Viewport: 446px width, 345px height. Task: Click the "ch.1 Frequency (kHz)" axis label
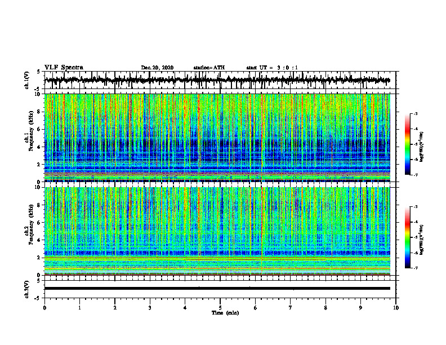[x=29, y=131]
